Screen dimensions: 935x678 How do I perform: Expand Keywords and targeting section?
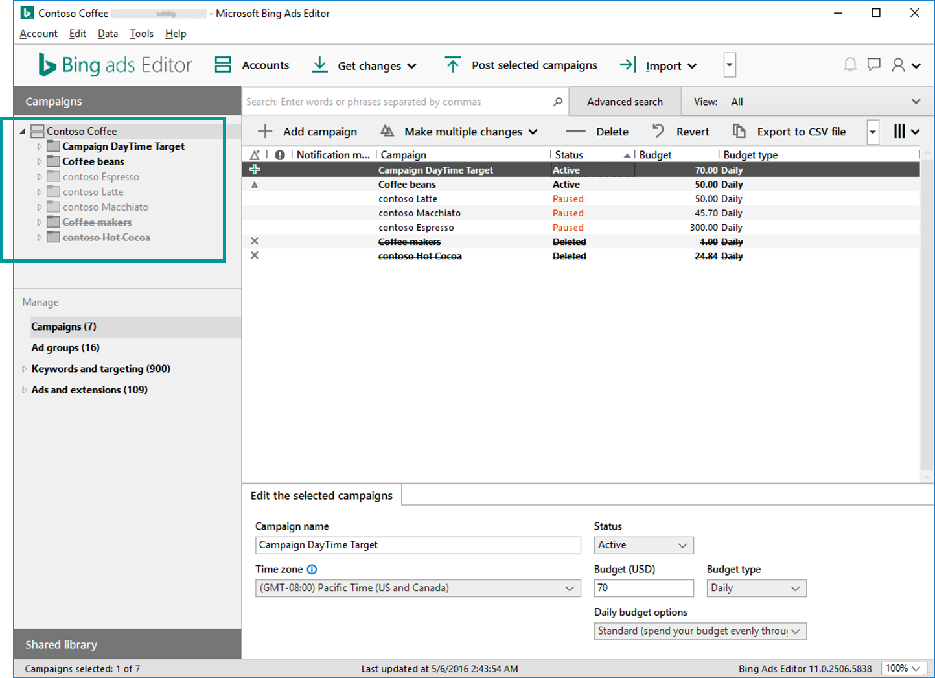[x=25, y=369]
